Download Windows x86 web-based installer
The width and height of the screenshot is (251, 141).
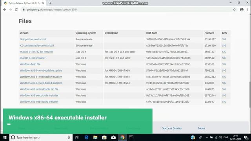click(39, 102)
